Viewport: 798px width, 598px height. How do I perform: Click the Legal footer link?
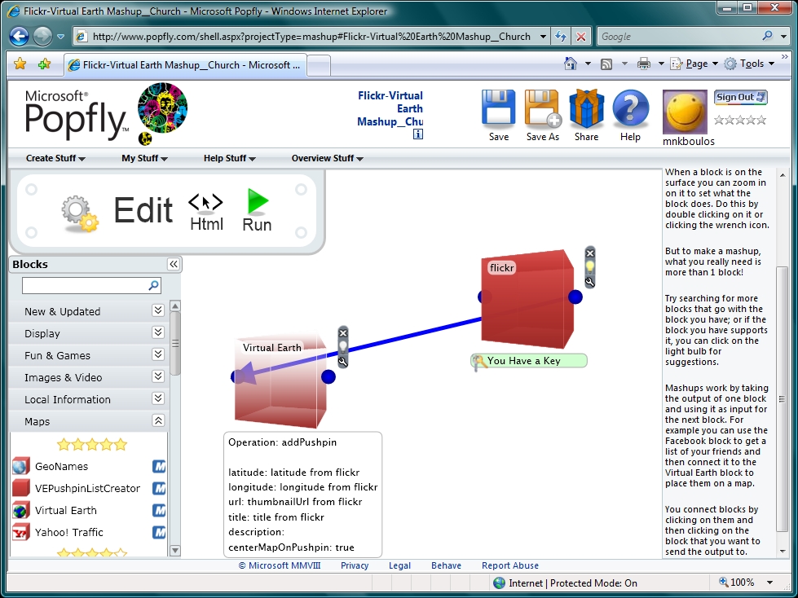point(399,565)
